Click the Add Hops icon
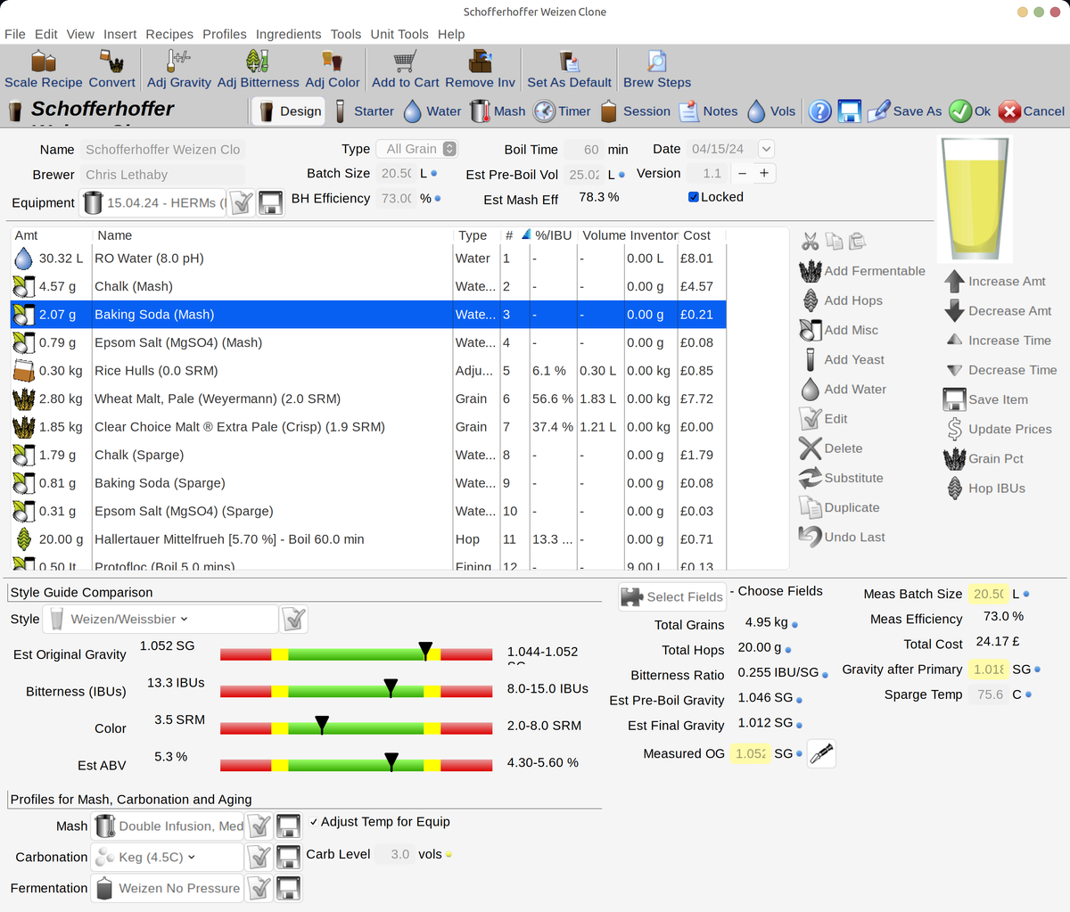This screenshot has height=912, width=1070. coord(811,300)
